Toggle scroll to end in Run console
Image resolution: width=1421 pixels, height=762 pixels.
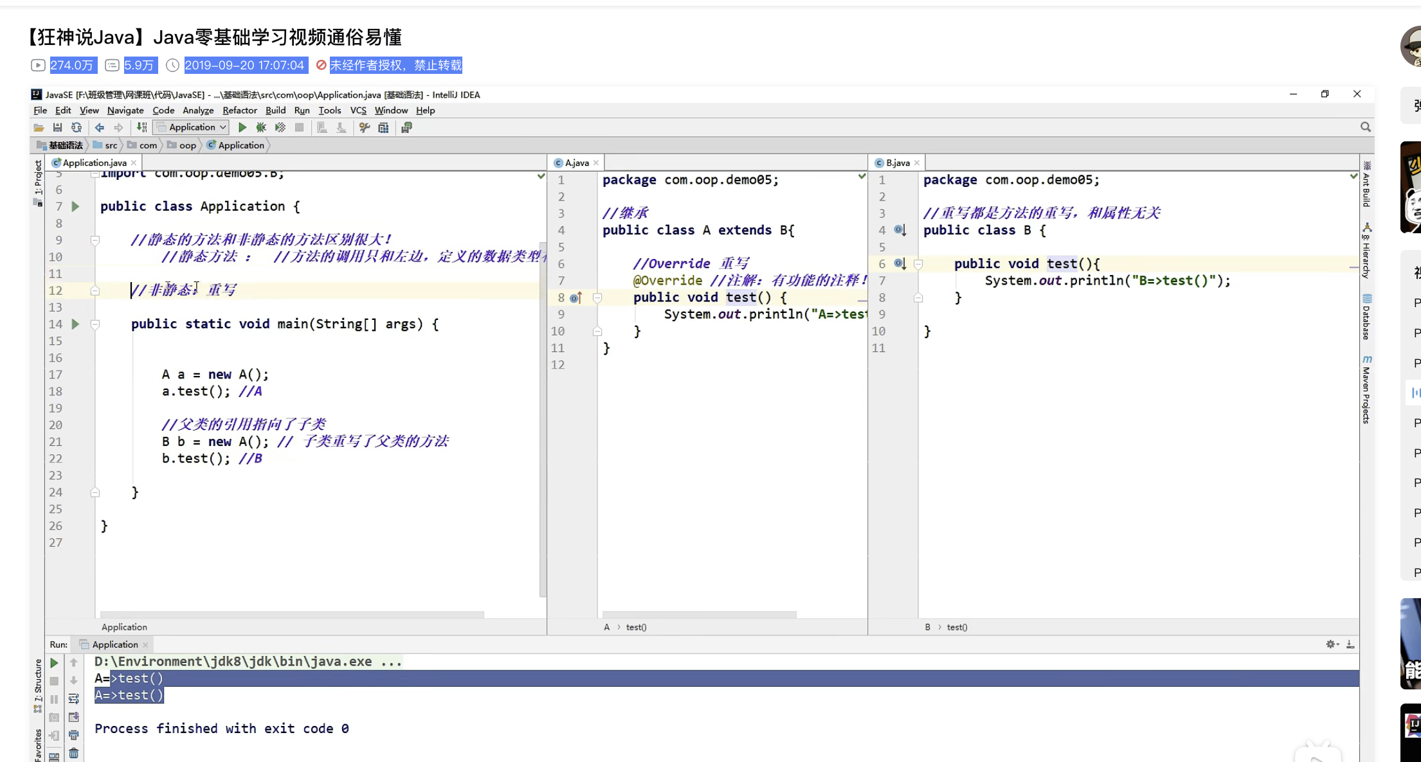click(74, 717)
